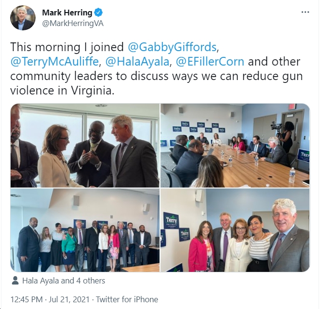The height and width of the screenshot is (309, 321).
Task: Open the @TerryMcAuliffe mention
Action: (54, 62)
